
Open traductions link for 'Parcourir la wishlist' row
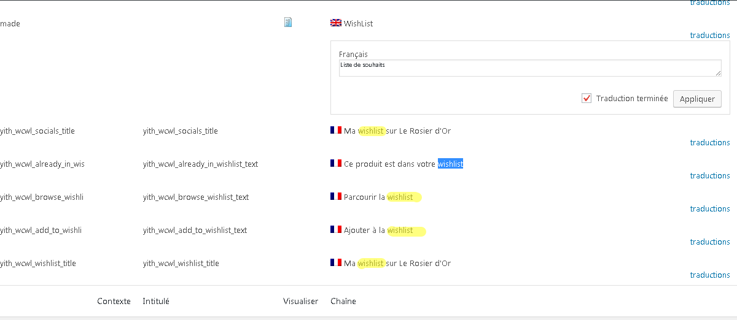coord(710,209)
